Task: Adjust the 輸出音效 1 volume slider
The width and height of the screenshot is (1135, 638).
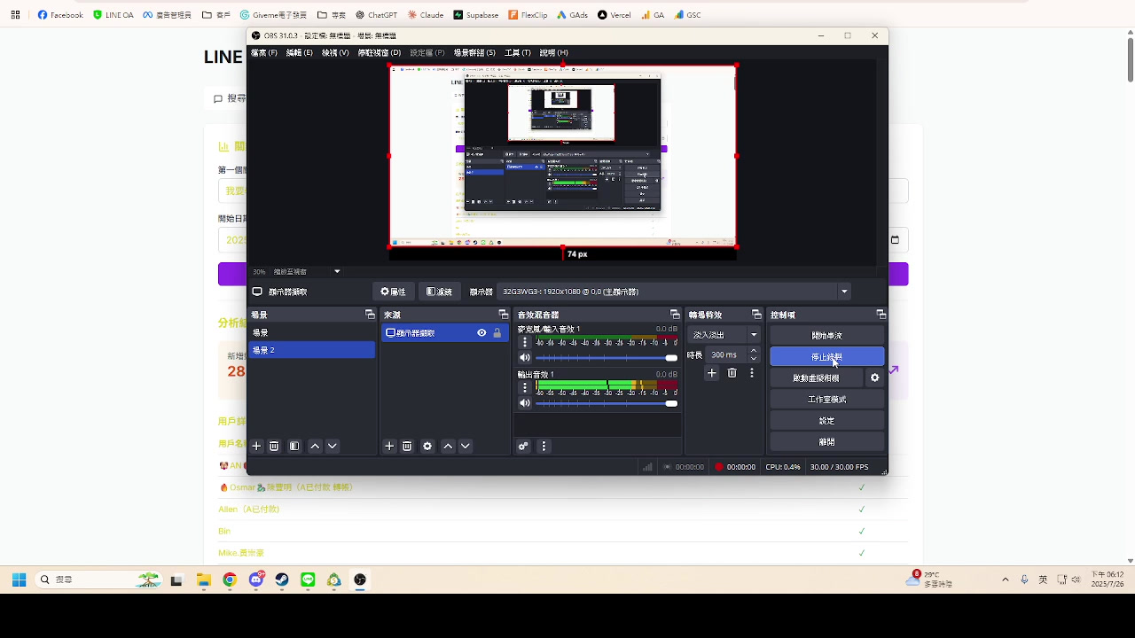Action: 671,403
